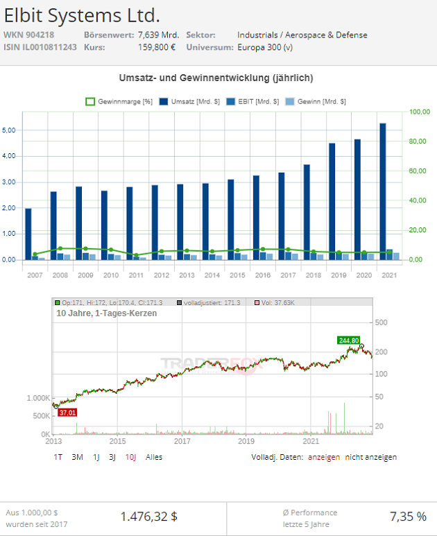
Task: Select the 3M chart timeframe
Action: (x=77, y=457)
